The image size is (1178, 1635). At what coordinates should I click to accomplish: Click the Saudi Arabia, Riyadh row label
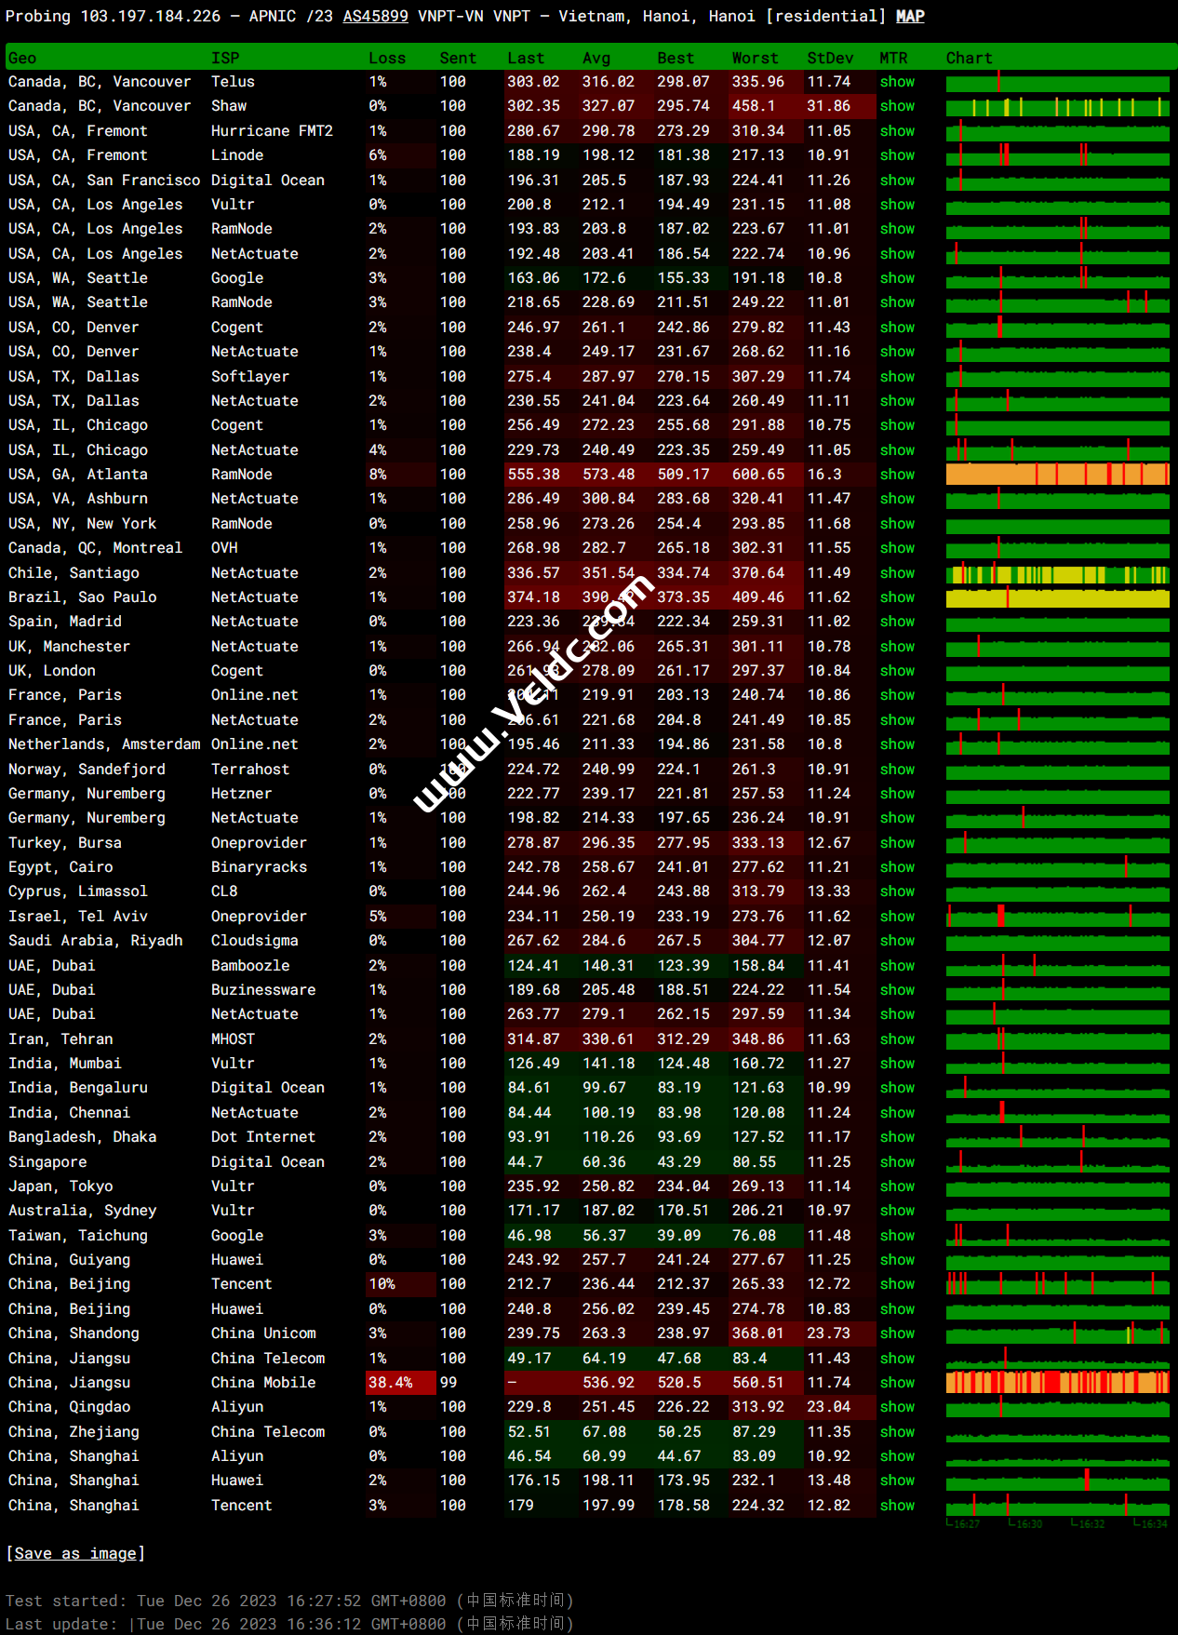tap(96, 941)
